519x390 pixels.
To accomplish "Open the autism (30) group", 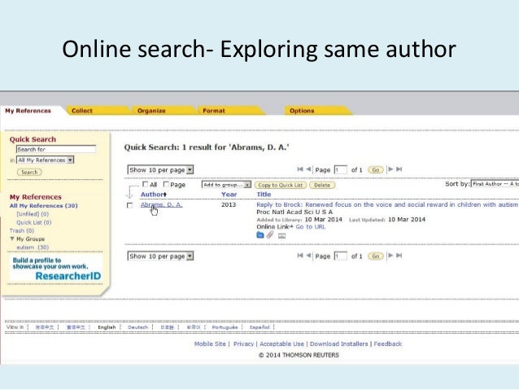I will [x=33, y=248].
